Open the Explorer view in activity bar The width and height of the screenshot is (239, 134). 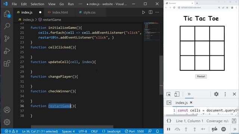tap(7, 14)
